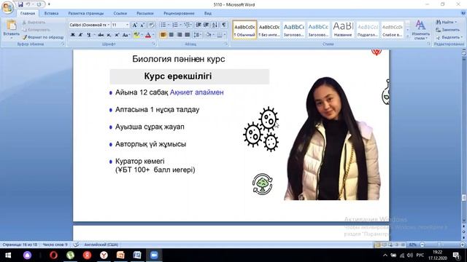Pick the yellow text highlight color
This screenshot has height=262, width=467.
pos(136,35)
